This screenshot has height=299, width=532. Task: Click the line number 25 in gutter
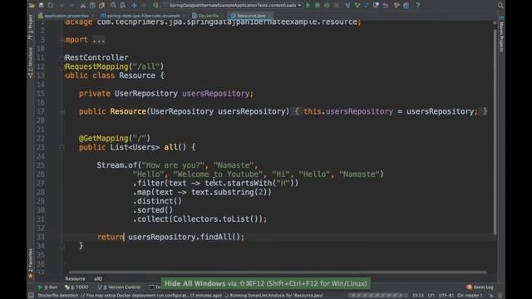click(41, 165)
